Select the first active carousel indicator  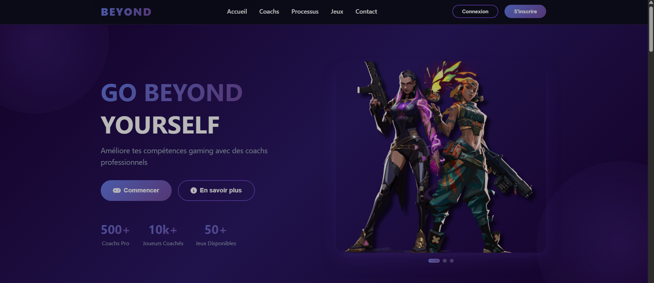(x=434, y=261)
